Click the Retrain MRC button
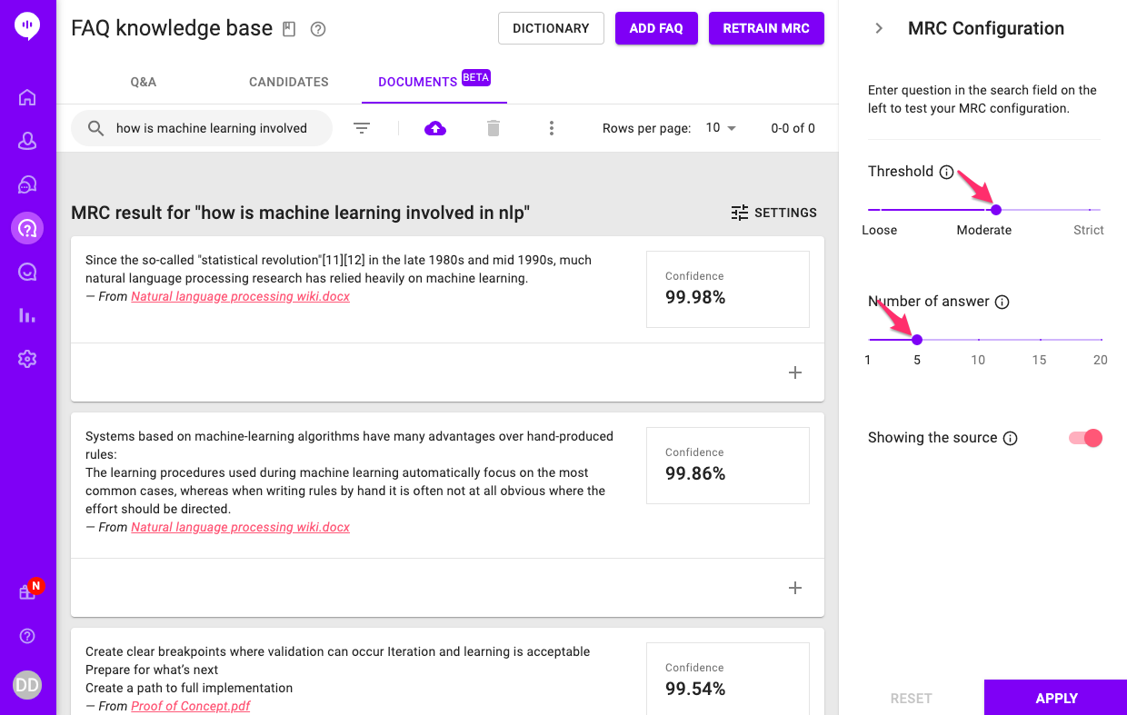The height and width of the screenshot is (715, 1127). [766, 28]
